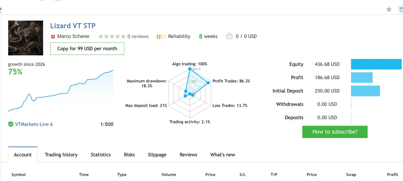Switch to the Trading history tab

(x=61, y=155)
